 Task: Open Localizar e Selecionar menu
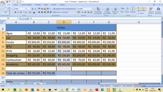tap(158, 10)
